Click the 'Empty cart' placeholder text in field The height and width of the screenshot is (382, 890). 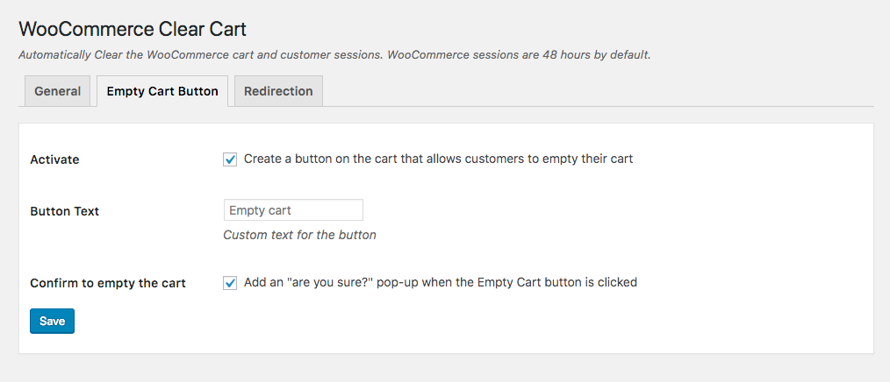click(260, 210)
